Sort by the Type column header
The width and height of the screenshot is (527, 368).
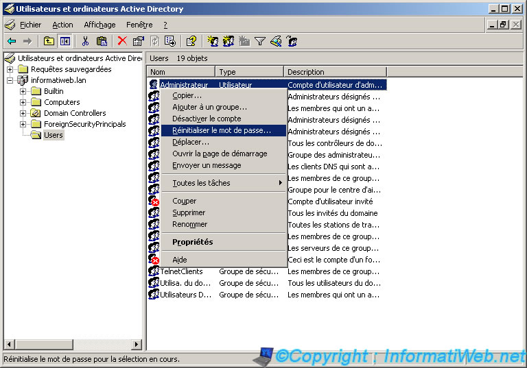(x=250, y=72)
